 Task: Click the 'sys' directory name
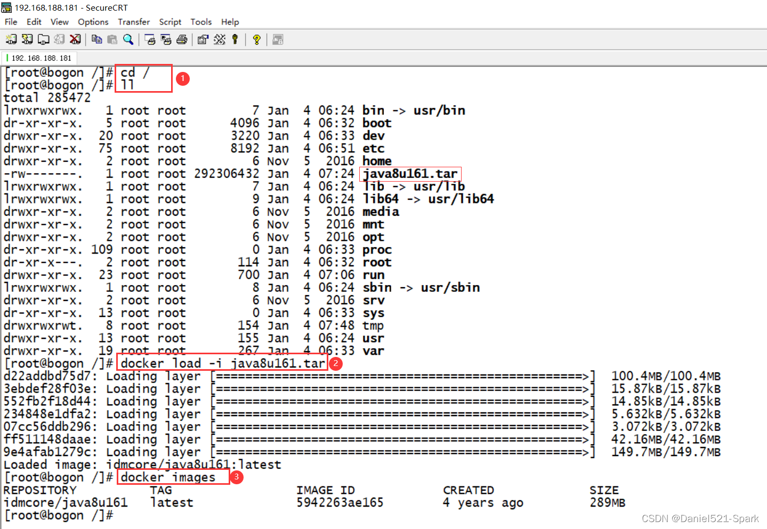pyautogui.click(x=374, y=313)
